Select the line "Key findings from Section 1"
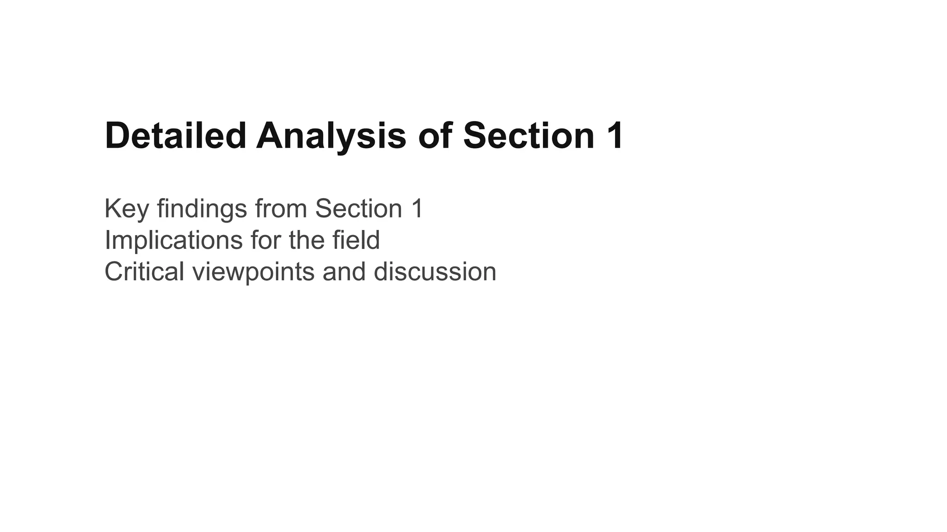This screenshot has height=532, width=947. click(x=264, y=209)
